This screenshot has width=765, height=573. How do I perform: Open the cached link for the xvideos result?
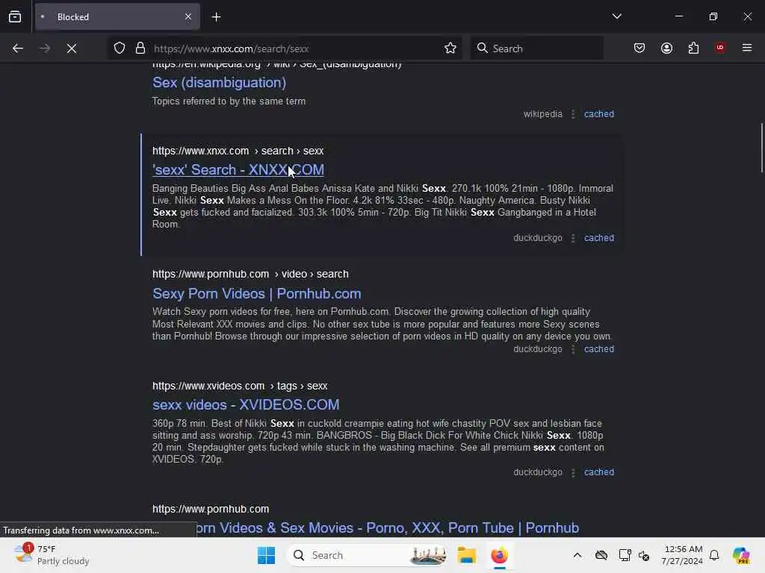point(598,472)
